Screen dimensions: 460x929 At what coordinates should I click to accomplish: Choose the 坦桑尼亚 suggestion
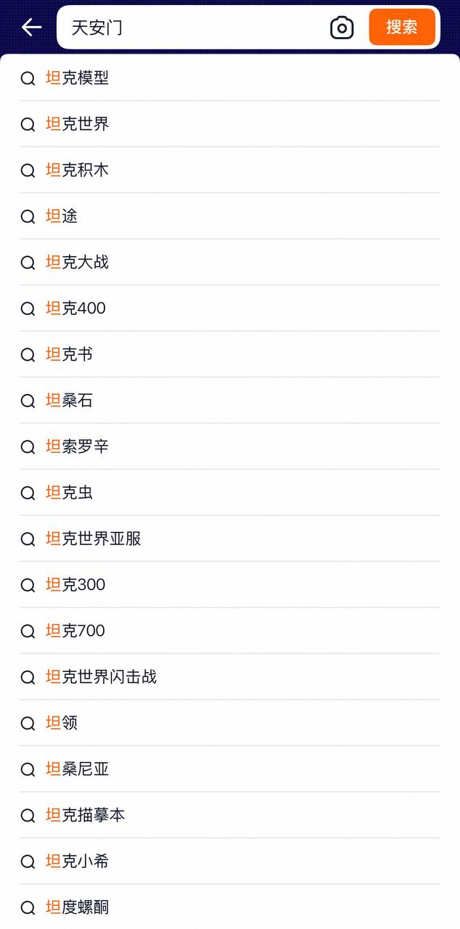229,769
